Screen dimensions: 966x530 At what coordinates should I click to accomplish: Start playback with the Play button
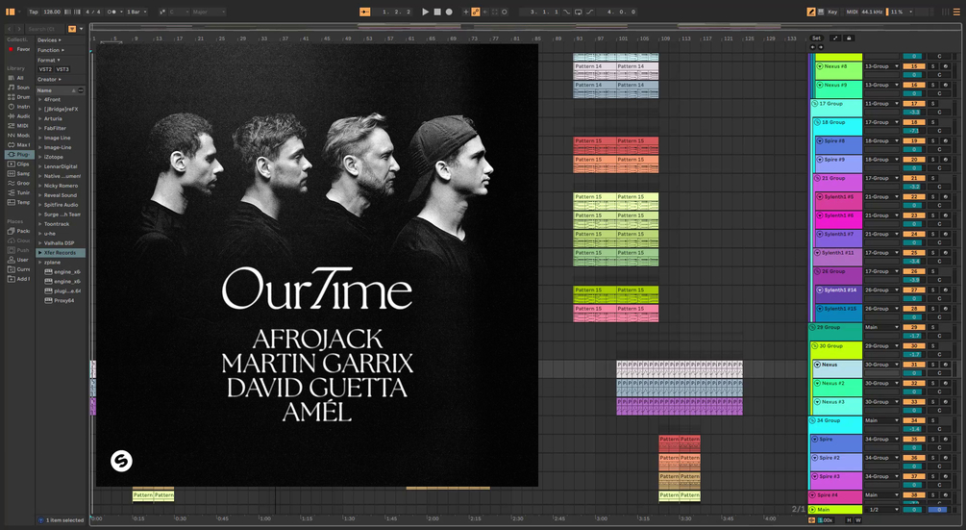point(425,12)
